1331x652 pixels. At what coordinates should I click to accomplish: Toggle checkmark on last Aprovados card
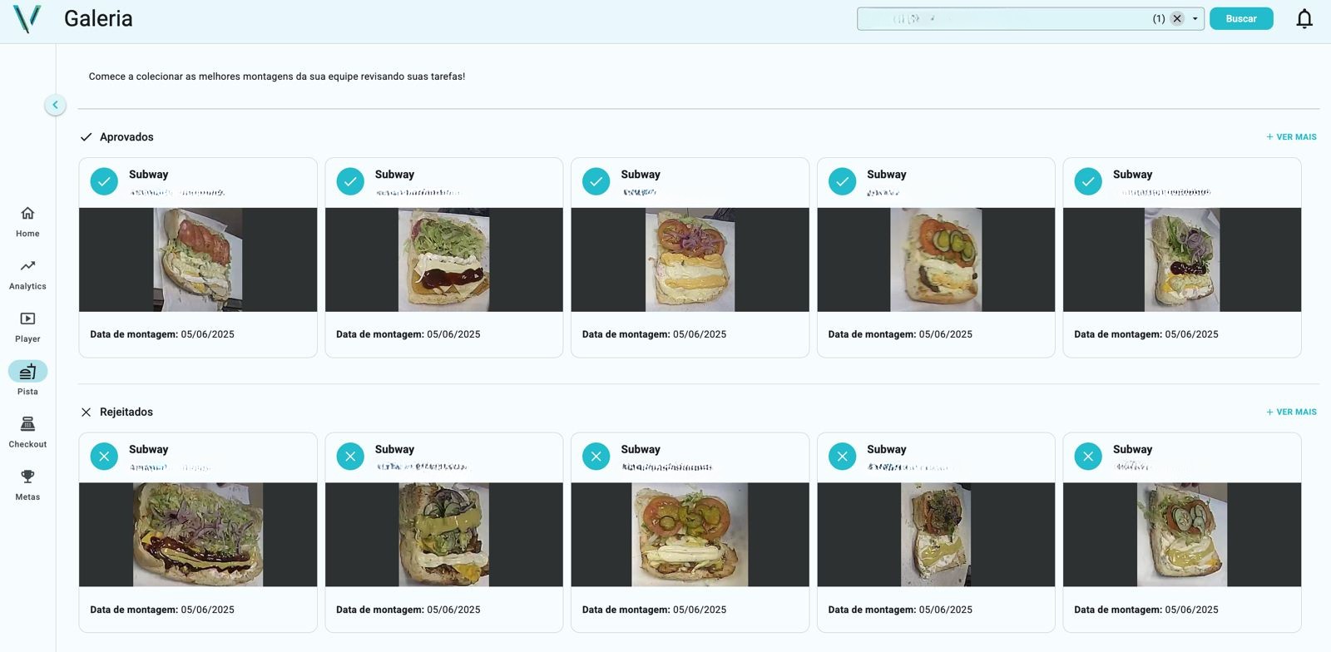1088,181
